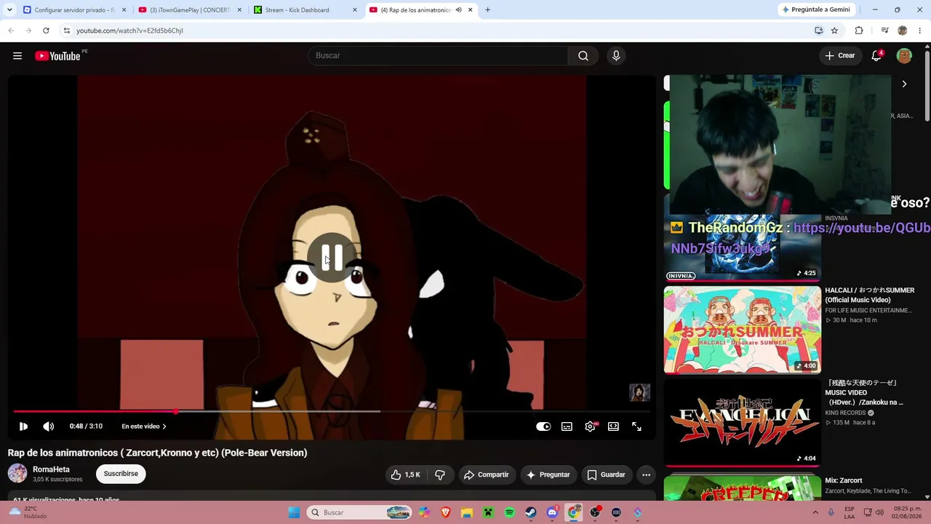Open Chrome profile avatar
Image resolution: width=931 pixels, height=524 pixels.
(x=903, y=31)
